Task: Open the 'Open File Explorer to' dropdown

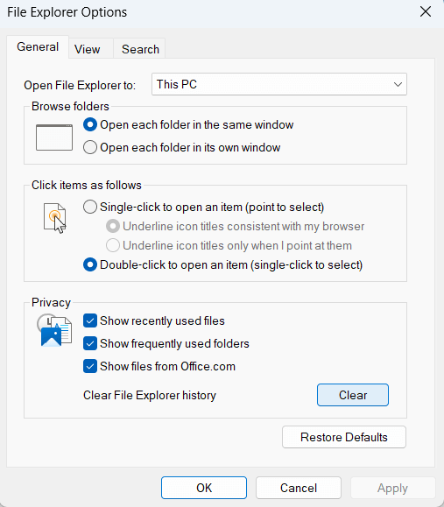Action: click(x=279, y=84)
